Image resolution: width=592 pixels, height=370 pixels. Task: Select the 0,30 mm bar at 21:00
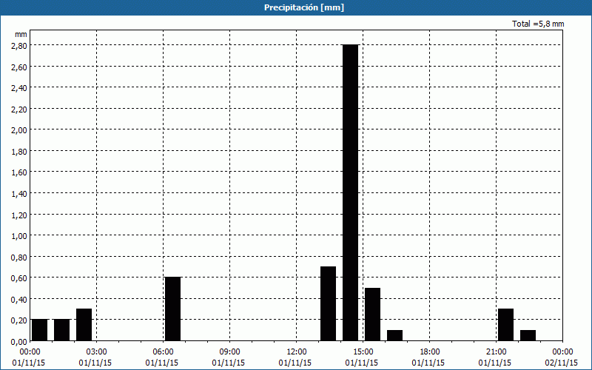506,325
